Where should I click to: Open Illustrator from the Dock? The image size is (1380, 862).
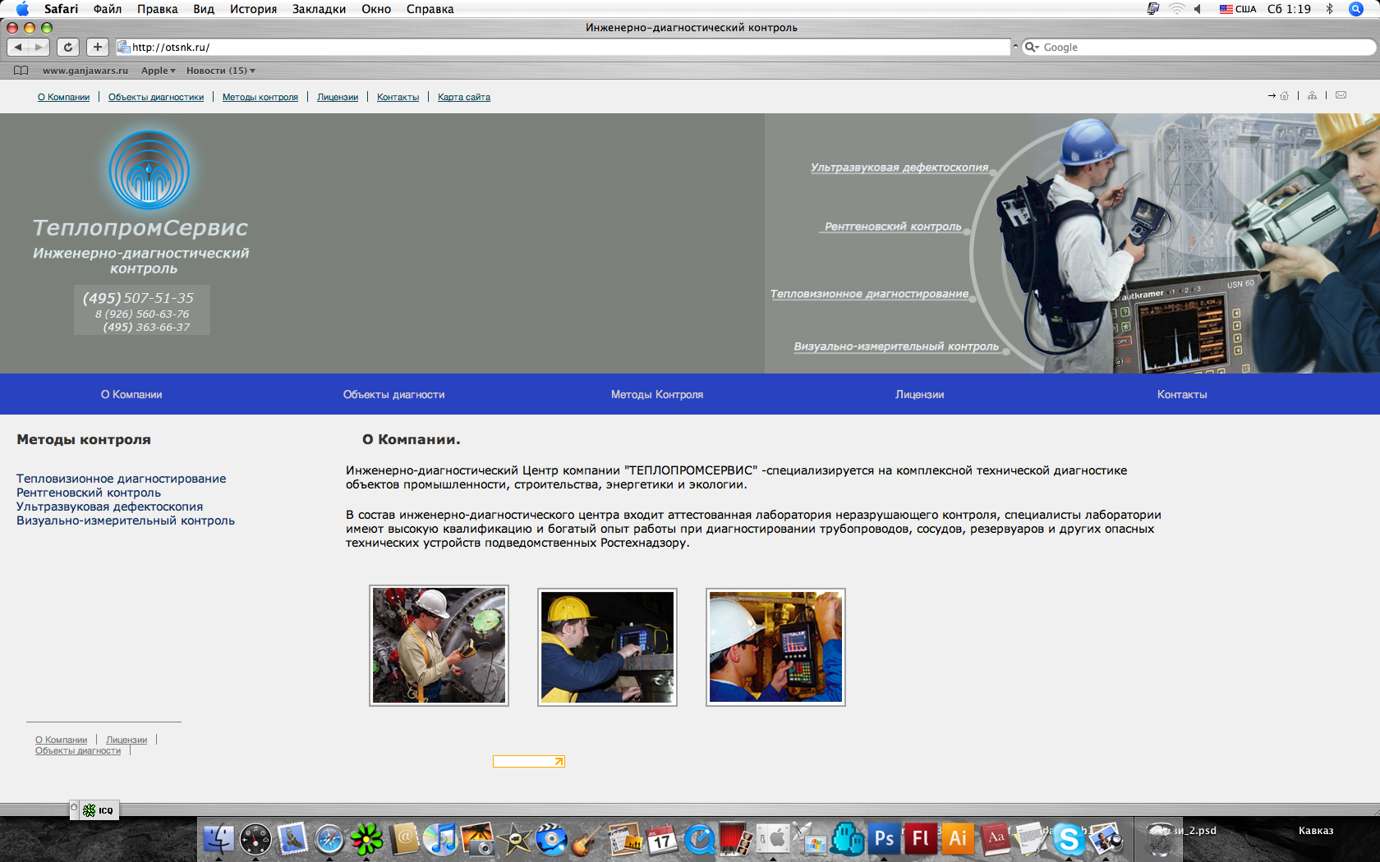958,839
